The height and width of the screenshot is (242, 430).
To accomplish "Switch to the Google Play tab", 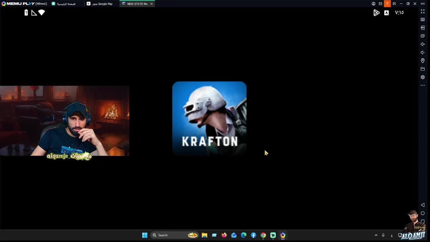I will (x=100, y=4).
